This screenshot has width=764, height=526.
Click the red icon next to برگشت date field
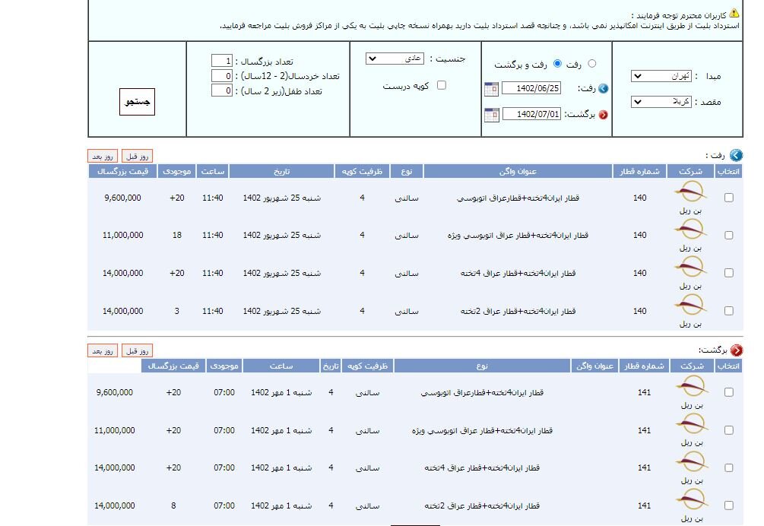[x=603, y=114]
